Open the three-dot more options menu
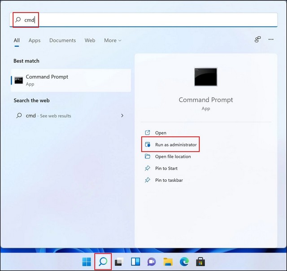 (271, 39)
